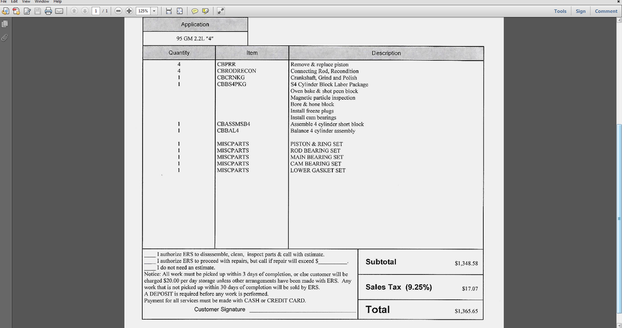
Task: Open the Tools pane
Action: 560,11
